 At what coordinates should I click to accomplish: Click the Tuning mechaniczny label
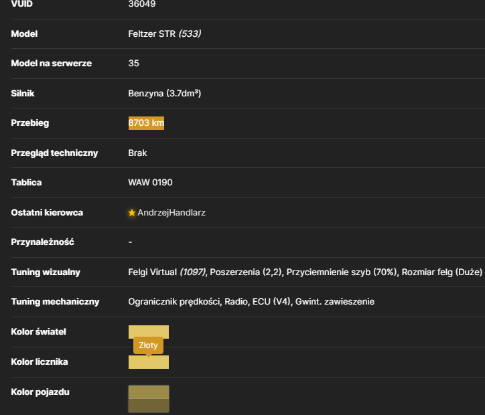coord(55,302)
